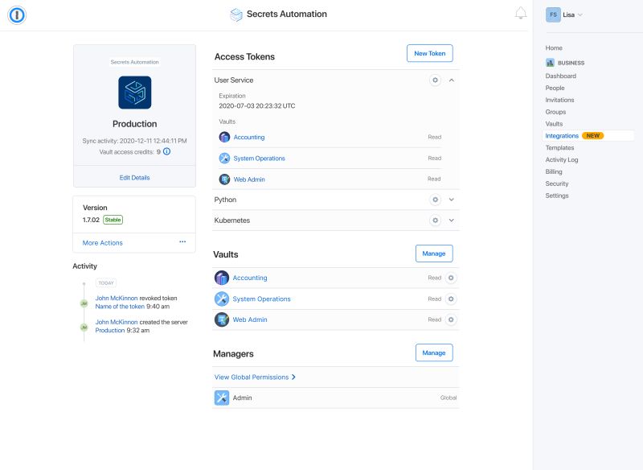Click the System Operations icon in the Vaults section
This screenshot has height=470, width=643.
222,299
